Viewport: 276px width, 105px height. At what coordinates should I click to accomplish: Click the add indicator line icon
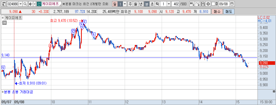198,4
